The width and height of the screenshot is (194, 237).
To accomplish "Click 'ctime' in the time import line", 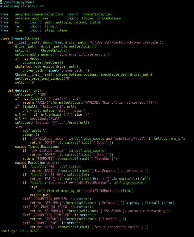I will tap(62, 30).
